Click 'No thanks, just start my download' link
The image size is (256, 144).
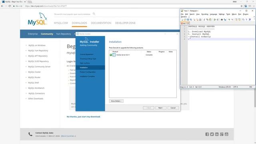(x=84, y=117)
